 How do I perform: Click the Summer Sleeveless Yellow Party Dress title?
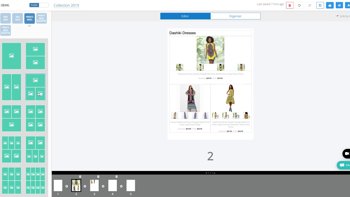tap(231, 124)
